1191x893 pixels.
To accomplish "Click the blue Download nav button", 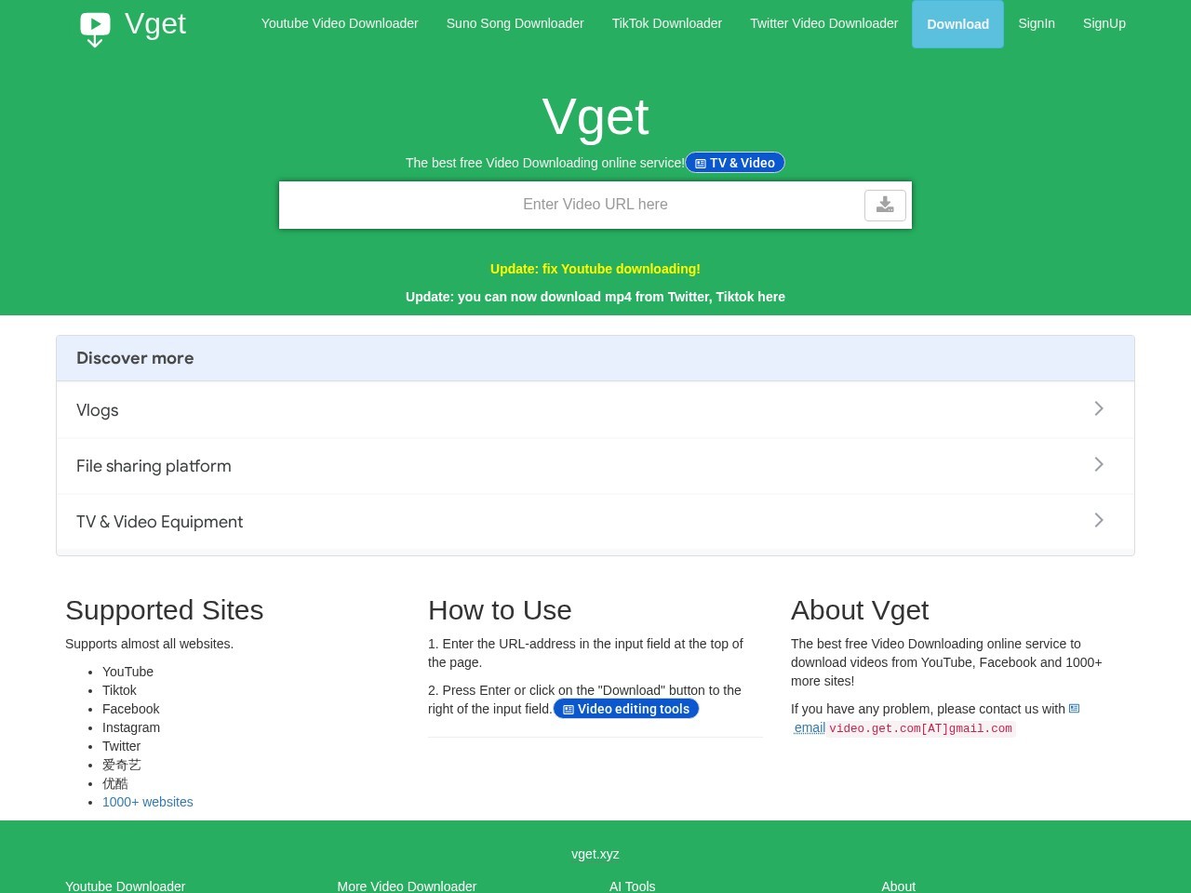I will click(957, 24).
